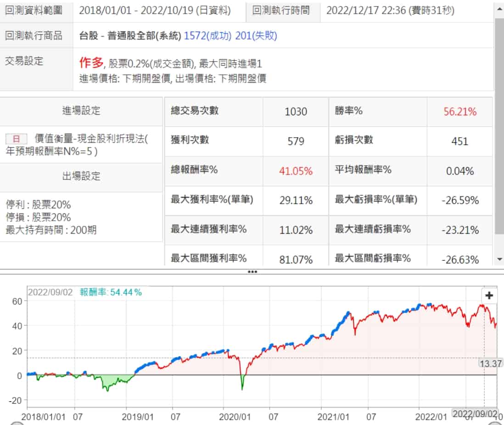Click the three-dot panel splitter handle
Screen dimensions: 504x425
click(x=252, y=272)
